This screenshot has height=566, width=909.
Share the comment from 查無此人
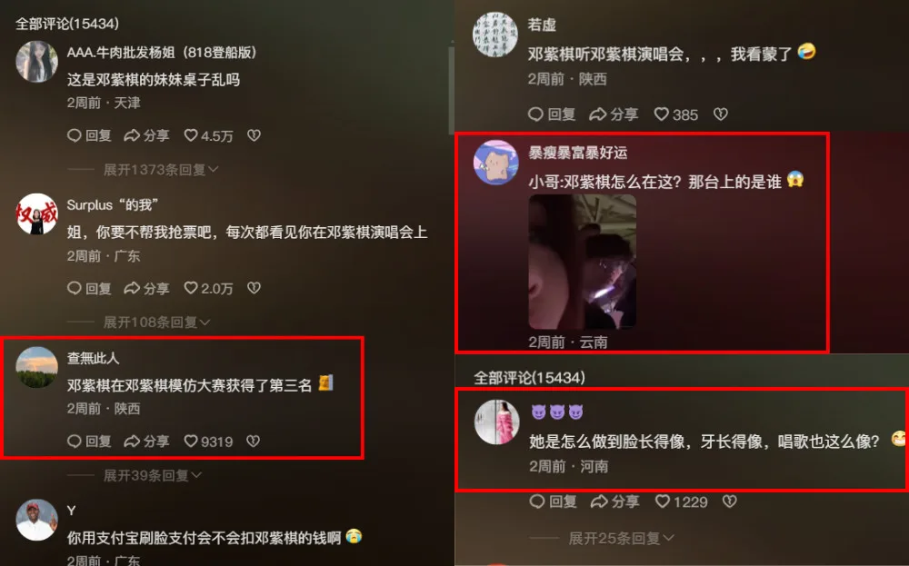146,442
